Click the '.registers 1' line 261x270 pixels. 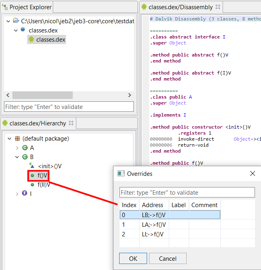pos(195,133)
